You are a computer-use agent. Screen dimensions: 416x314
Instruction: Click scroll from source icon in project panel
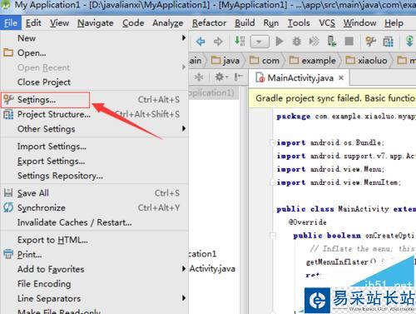click(x=199, y=77)
